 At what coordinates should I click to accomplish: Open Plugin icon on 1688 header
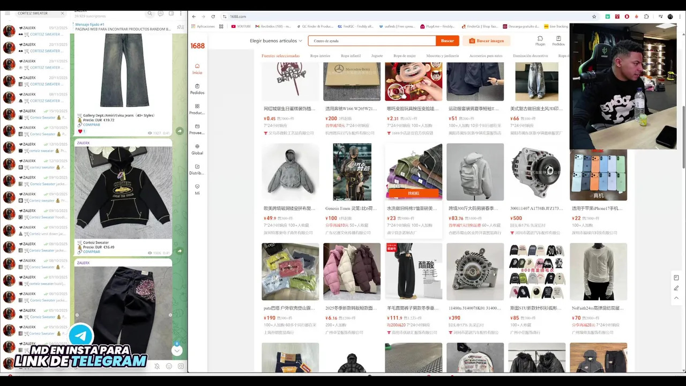tap(540, 41)
